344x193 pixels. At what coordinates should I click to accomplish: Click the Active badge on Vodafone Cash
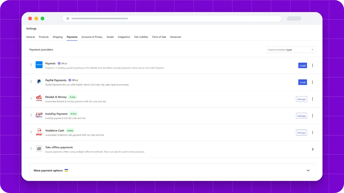pos(70,131)
